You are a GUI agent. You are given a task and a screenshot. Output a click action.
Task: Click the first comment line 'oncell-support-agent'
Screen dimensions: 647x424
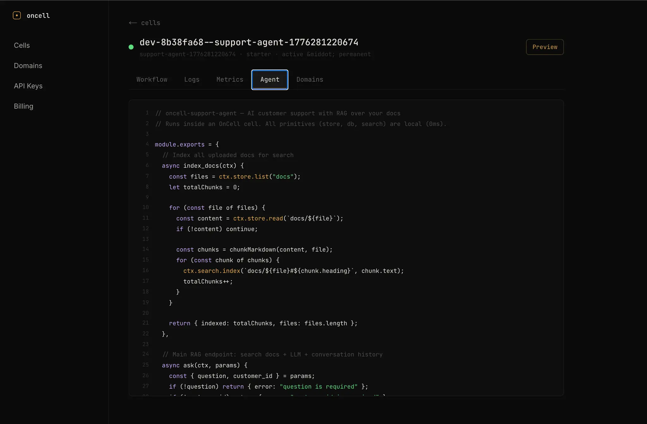[x=278, y=113]
